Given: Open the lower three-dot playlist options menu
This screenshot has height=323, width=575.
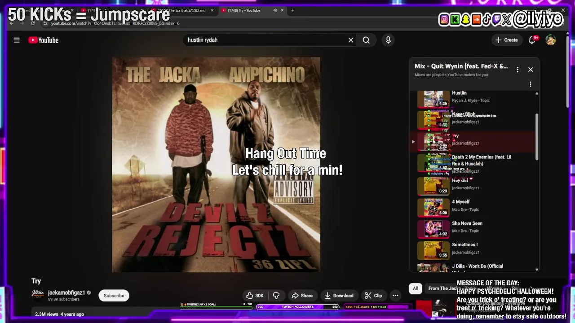Looking at the screenshot, I should click(531, 84).
